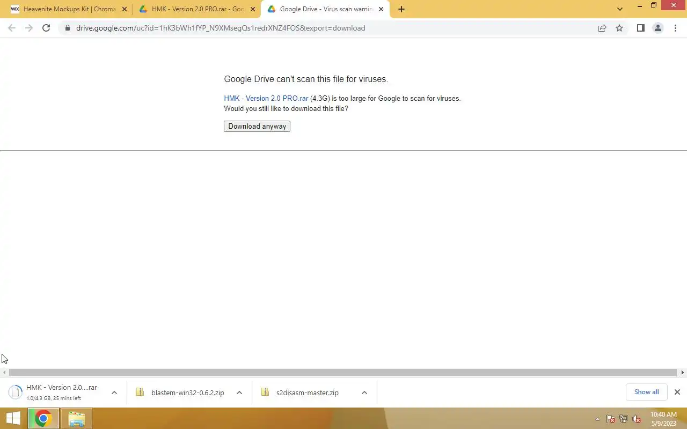The width and height of the screenshot is (687, 429).
Task: Switch to the Heavenite Mockups Kit tab
Action: click(x=69, y=9)
